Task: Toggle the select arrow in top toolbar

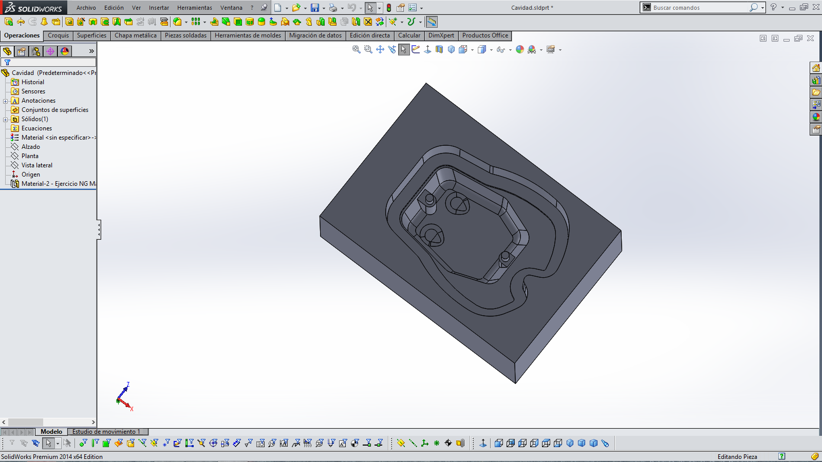Action: [x=370, y=8]
